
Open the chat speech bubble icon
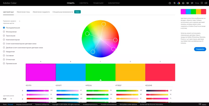[x=192, y=3]
